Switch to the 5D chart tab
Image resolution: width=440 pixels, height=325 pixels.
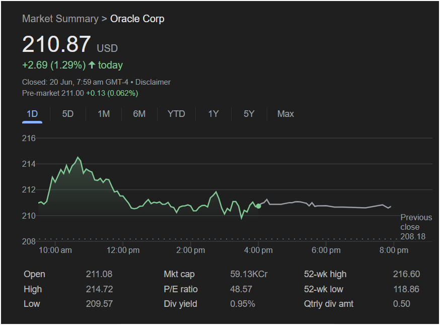tap(67, 114)
